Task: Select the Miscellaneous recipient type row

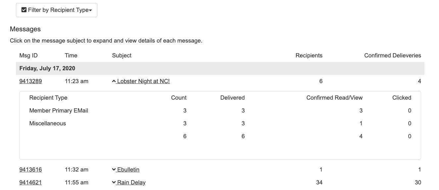Action: point(220,123)
